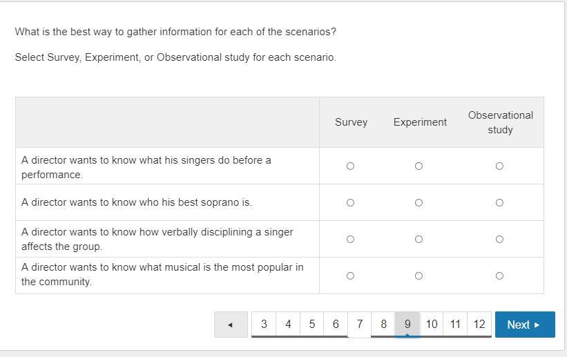Click the Next button
567x357 pixels.
click(x=524, y=325)
